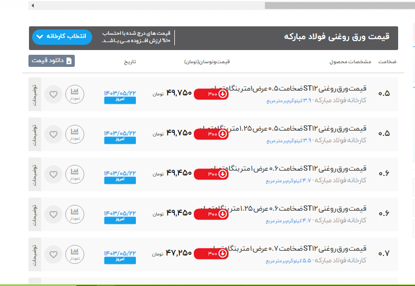The image size is (415, 286).
Task: Toggle the heart favorite for the 0.7 thickness row
Action: click(53, 254)
